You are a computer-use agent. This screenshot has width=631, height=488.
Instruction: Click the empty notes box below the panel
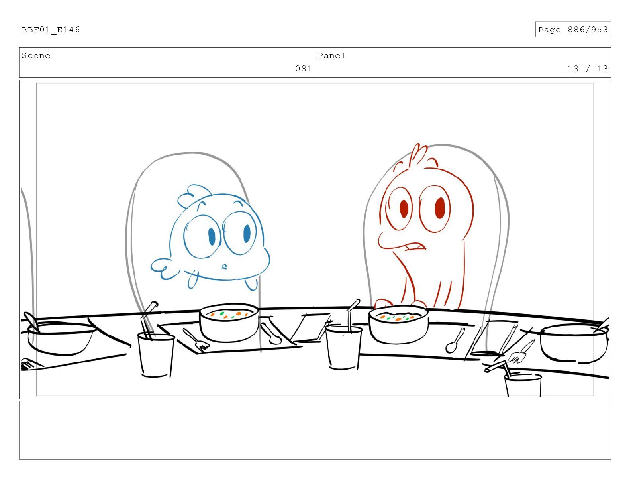tap(315, 430)
